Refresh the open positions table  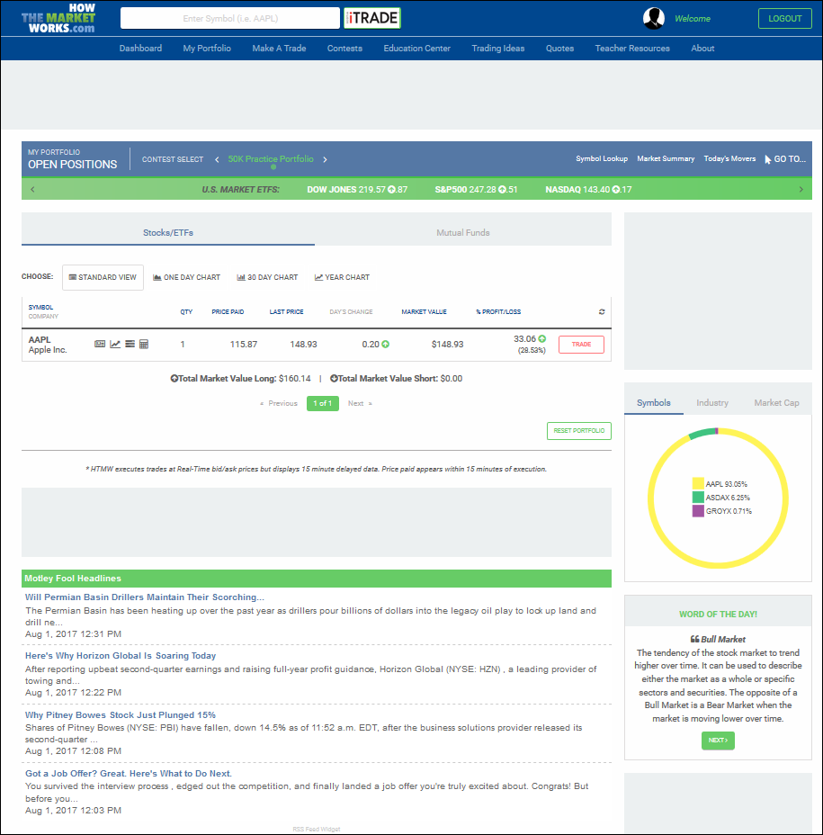pos(602,311)
